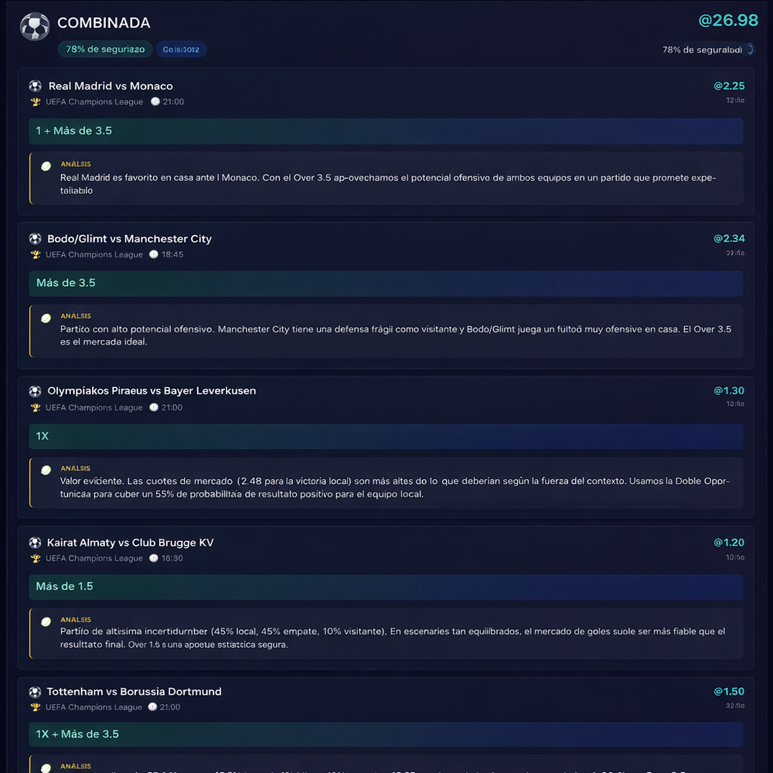Select the '1X + Más de 3.5' Tottenham pick
Image resolution: width=773 pixels, height=773 pixels.
(x=386, y=734)
